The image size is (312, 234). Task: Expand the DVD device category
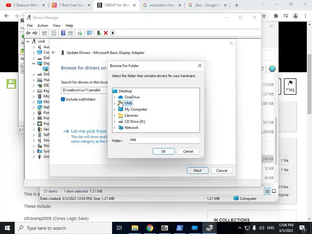click(34, 74)
